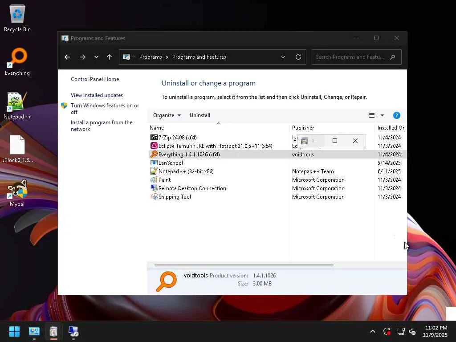Screen dimensions: 456x342
Task: Click the Uninstall toolbar button
Action: click(x=200, y=115)
